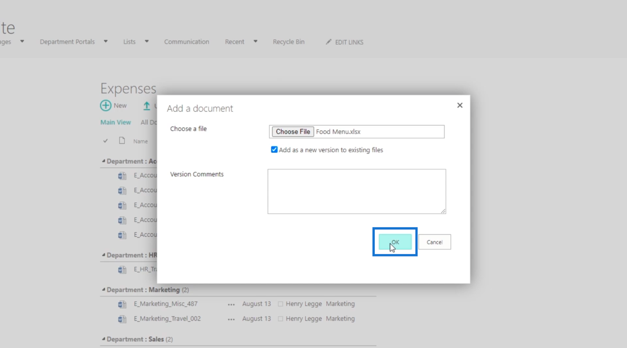
Task: Click the EDIT LINKS link
Action: coord(349,42)
